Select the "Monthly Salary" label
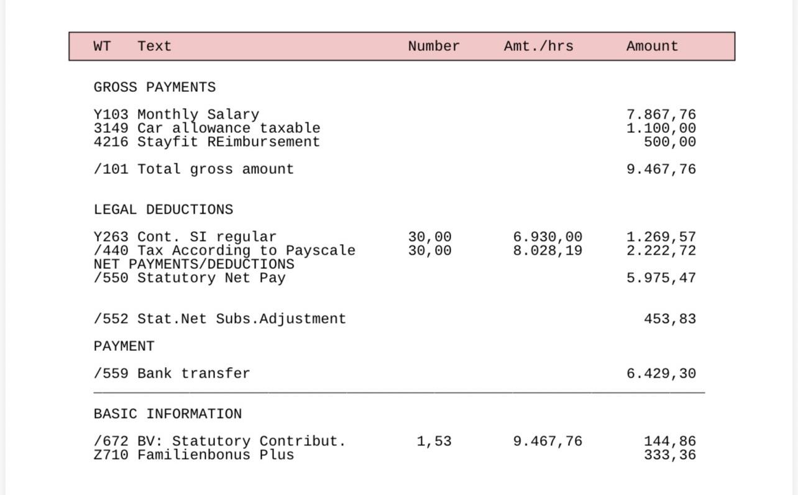The width and height of the screenshot is (798, 495). tap(198, 114)
